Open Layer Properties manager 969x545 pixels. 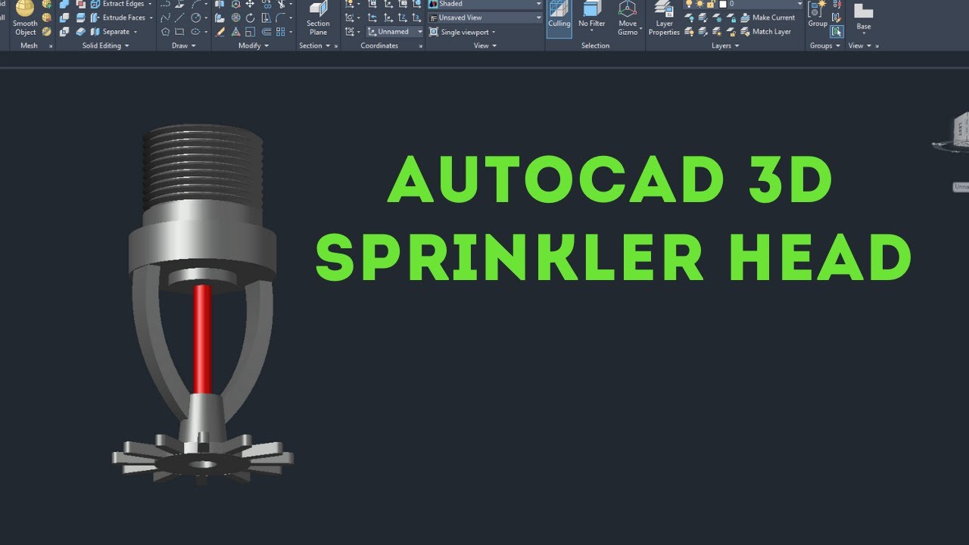coord(664,19)
